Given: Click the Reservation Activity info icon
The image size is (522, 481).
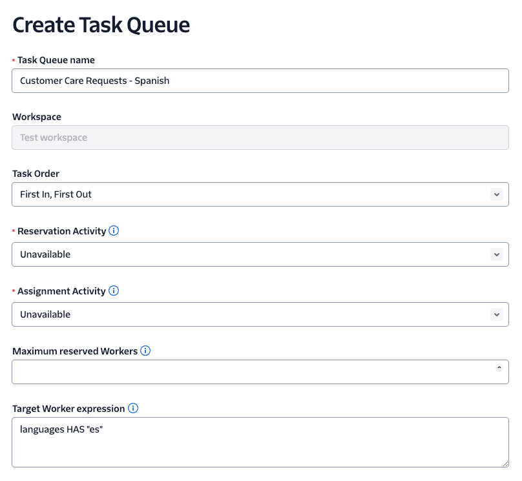Looking at the screenshot, I should 114,230.
